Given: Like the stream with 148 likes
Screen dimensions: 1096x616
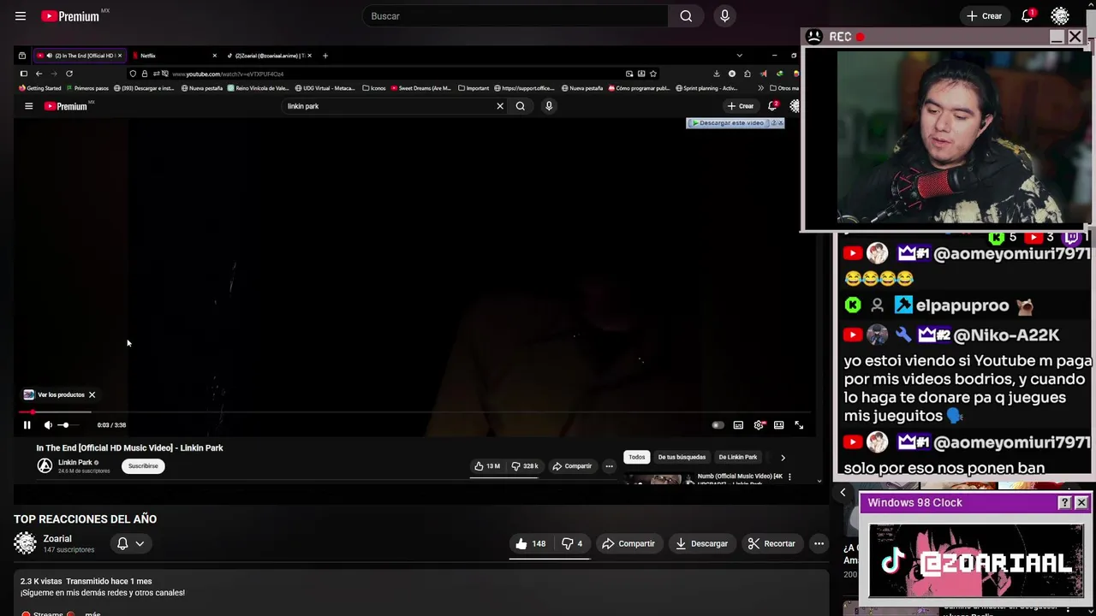Looking at the screenshot, I should [530, 543].
